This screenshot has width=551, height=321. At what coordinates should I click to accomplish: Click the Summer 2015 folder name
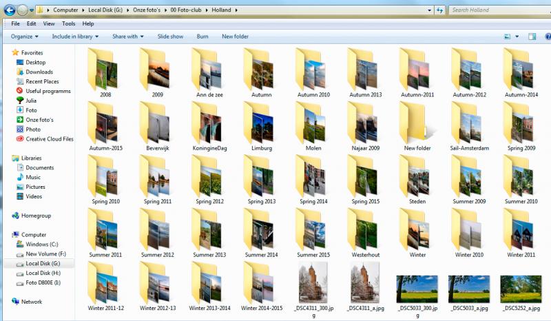pos(313,255)
